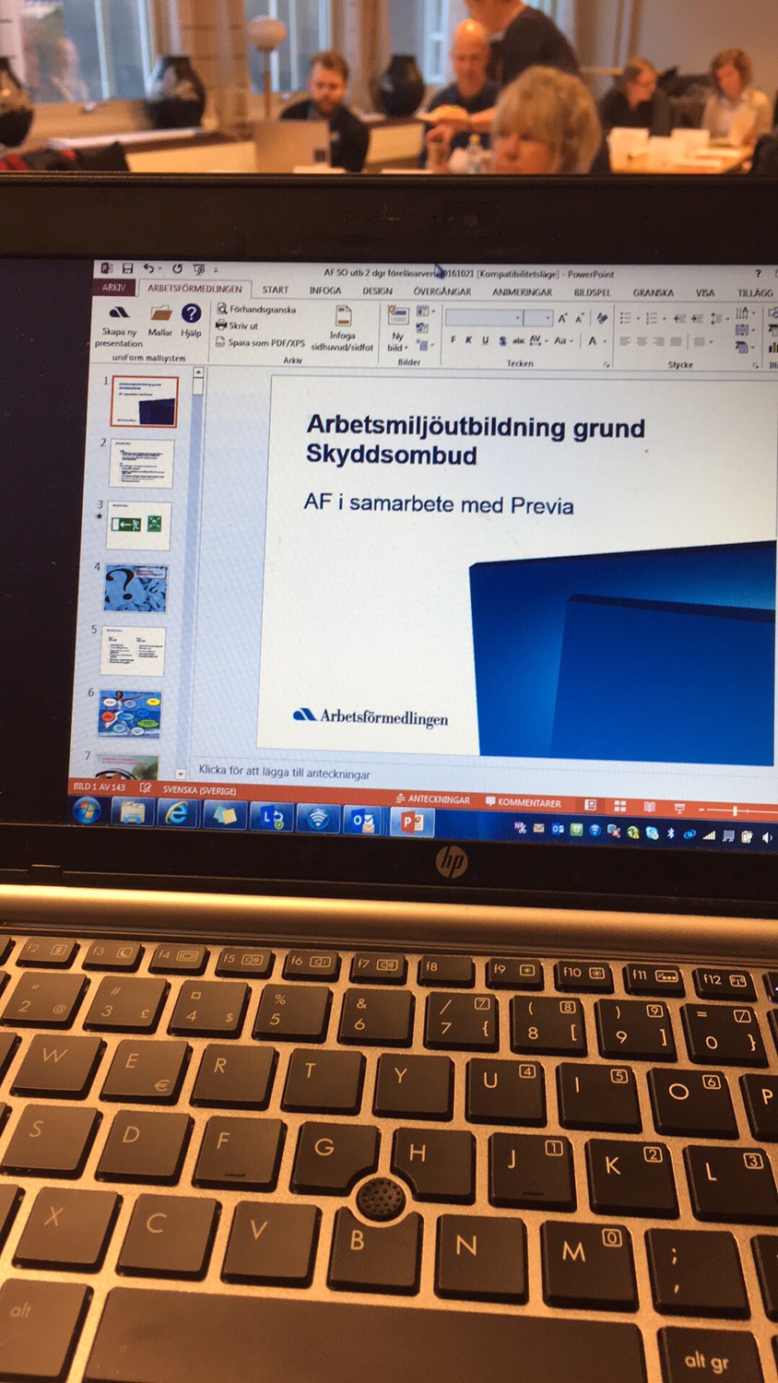Click the Undo arrow icon
The height and width of the screenshot is (1383, 778).
149,268
